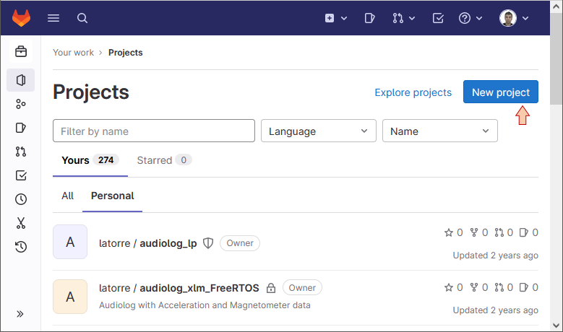Open the Groups icon in left sidebar

point(21,104)
